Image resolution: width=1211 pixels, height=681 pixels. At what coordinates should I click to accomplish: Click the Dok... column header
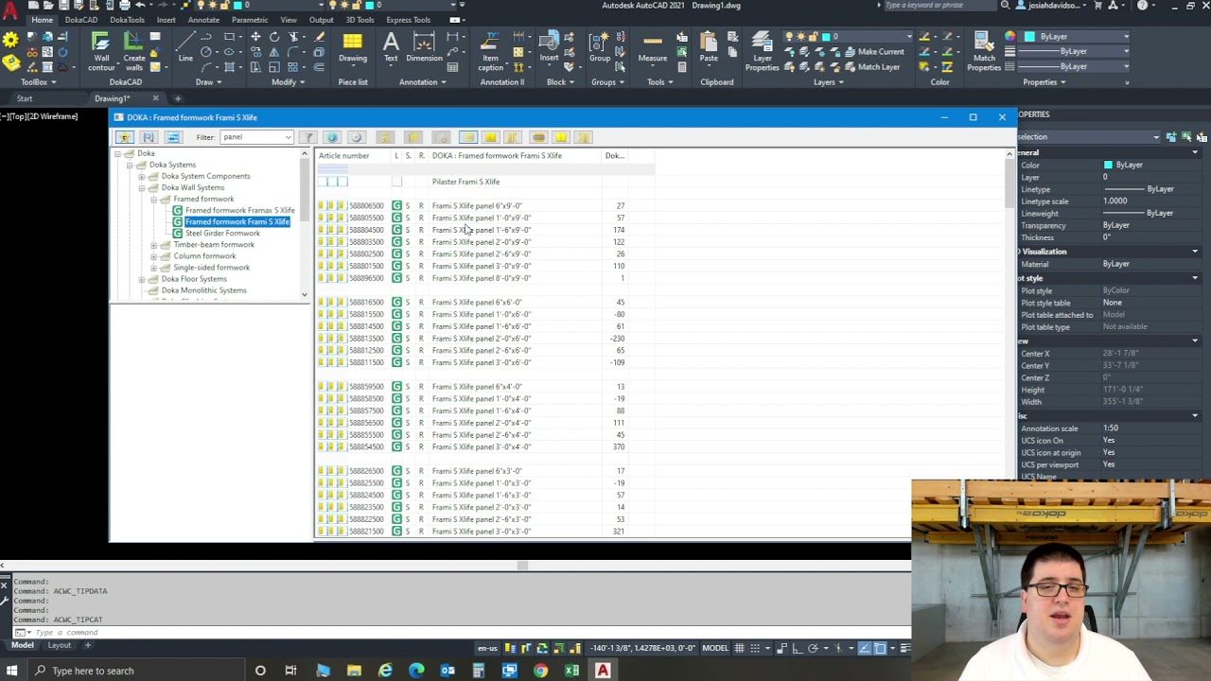click(616, 156)
